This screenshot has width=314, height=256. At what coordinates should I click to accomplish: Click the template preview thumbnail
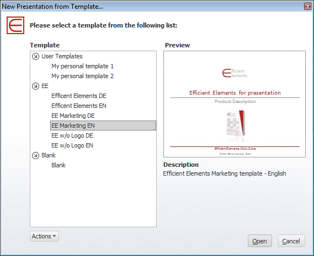click(x=235, y=104)
